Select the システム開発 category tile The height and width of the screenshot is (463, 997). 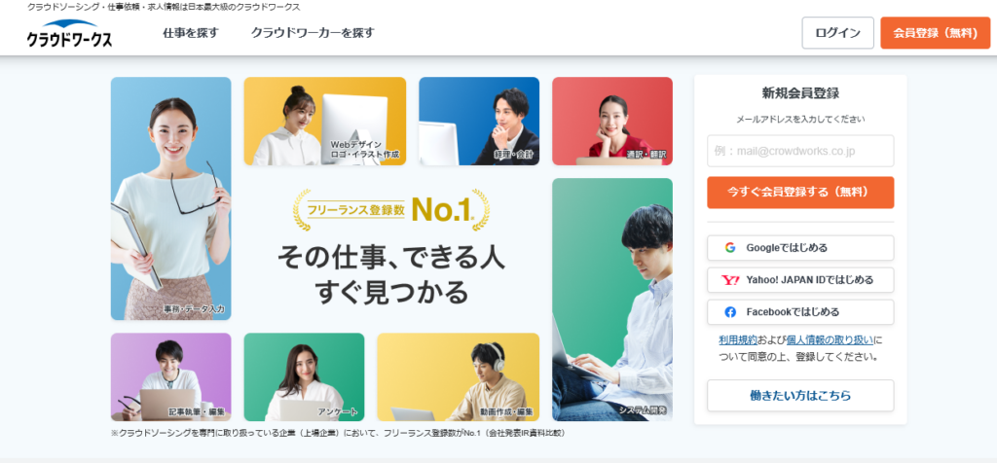coord(612,300)
